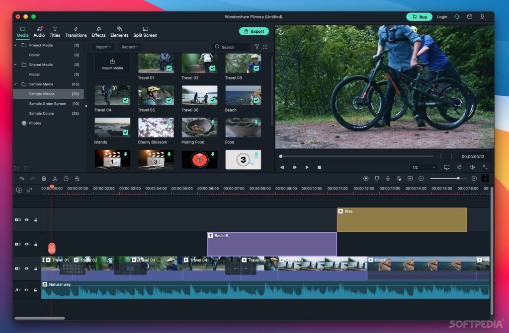Open the preview display settings dropdown
509x333 pixels.
(447, 167)
